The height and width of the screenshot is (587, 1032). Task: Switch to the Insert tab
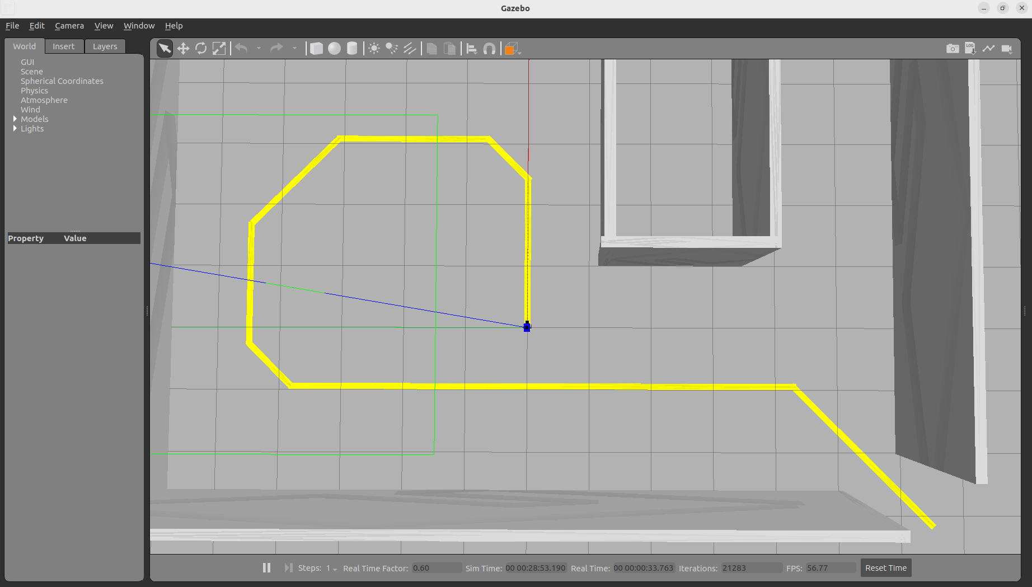pyautogui.click(x=63, y=46)
